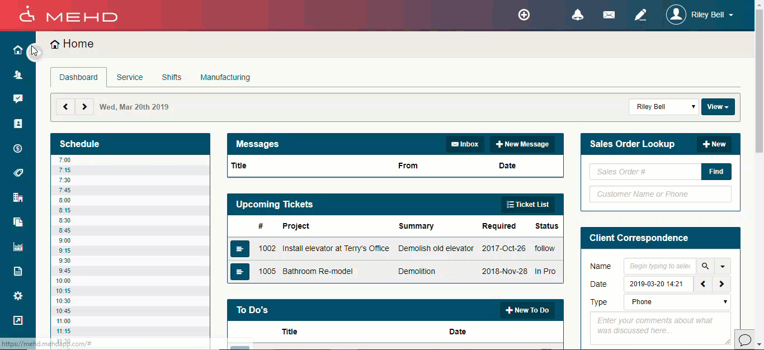Open the area chart icon in the sidebar
Image resolution: width=764 pixels, height=350 pixels.
[x=18, y=247]
